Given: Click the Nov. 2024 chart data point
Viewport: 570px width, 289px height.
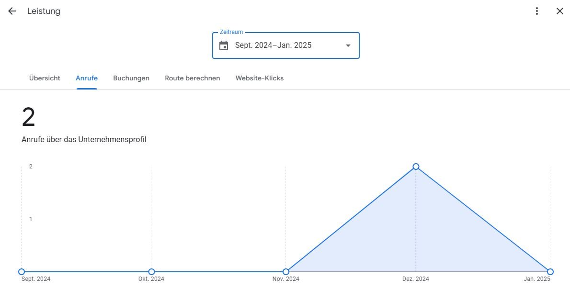Looking at the screenshot, I should coord(286,272).
